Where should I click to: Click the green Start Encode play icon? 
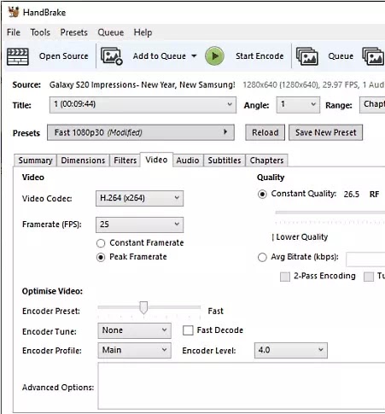(214, 56)
